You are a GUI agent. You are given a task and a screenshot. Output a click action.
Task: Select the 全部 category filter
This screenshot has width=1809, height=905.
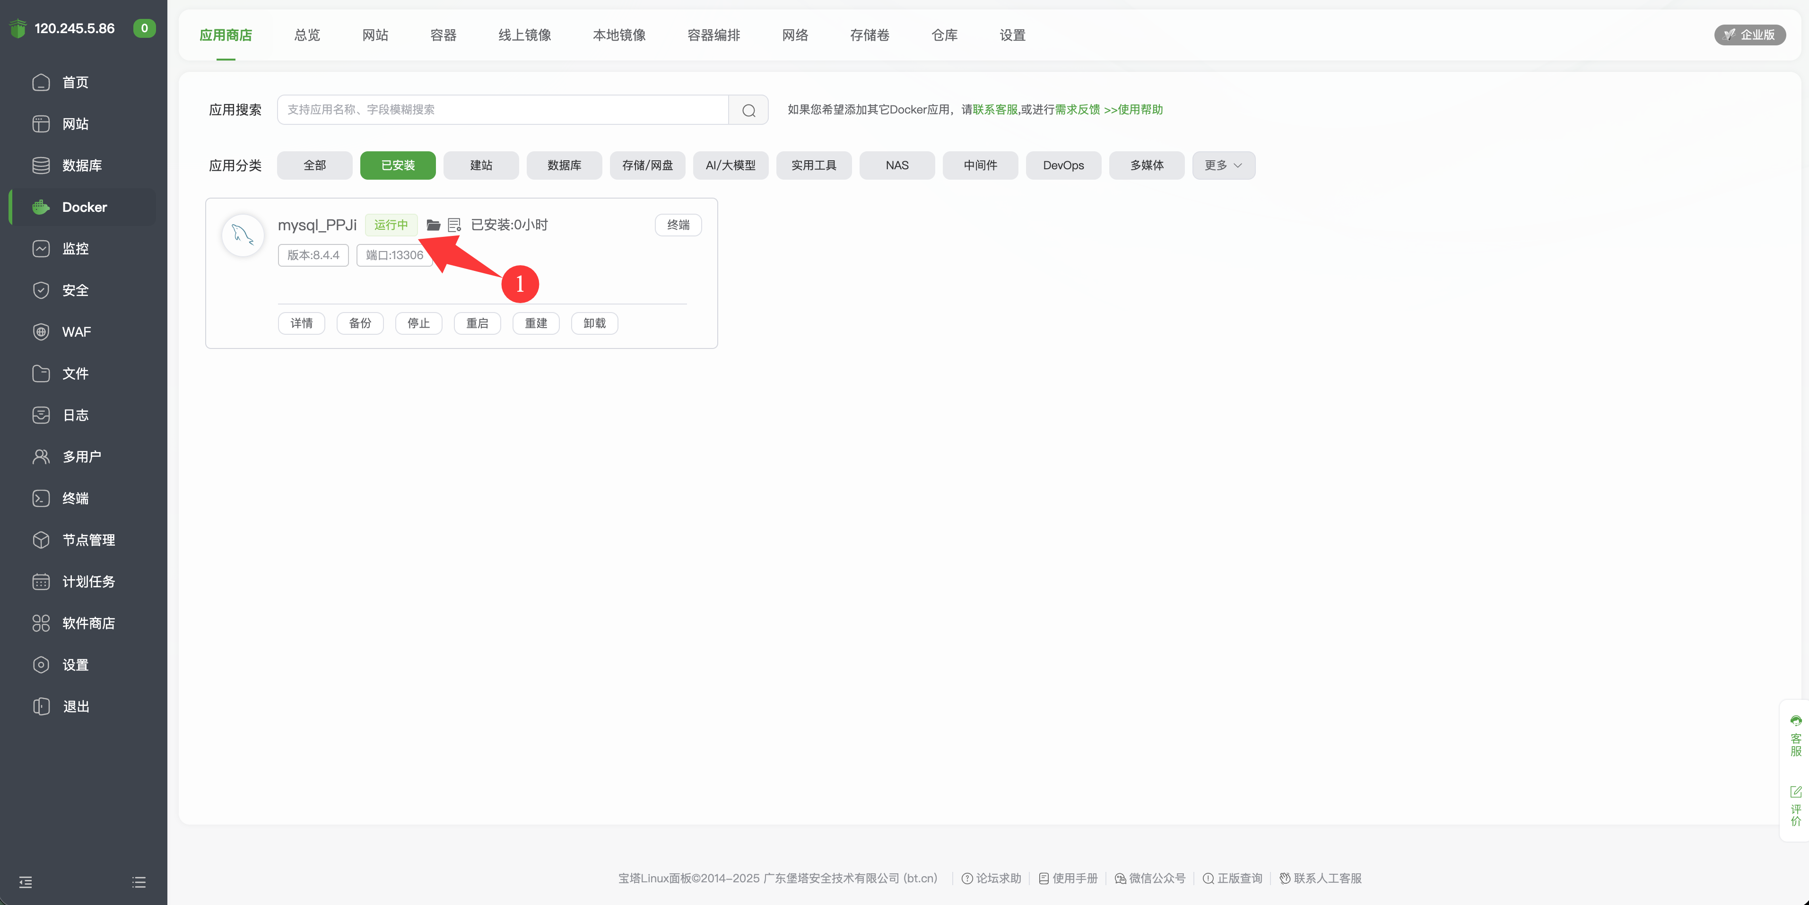pos(314,165)
